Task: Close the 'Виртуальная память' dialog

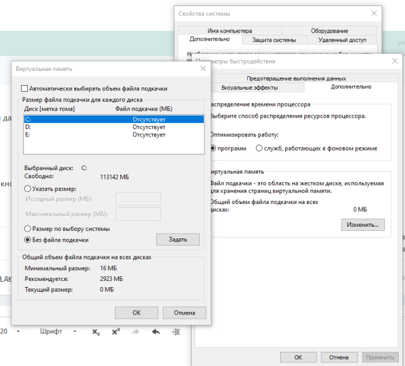Action: pos(203,68)
